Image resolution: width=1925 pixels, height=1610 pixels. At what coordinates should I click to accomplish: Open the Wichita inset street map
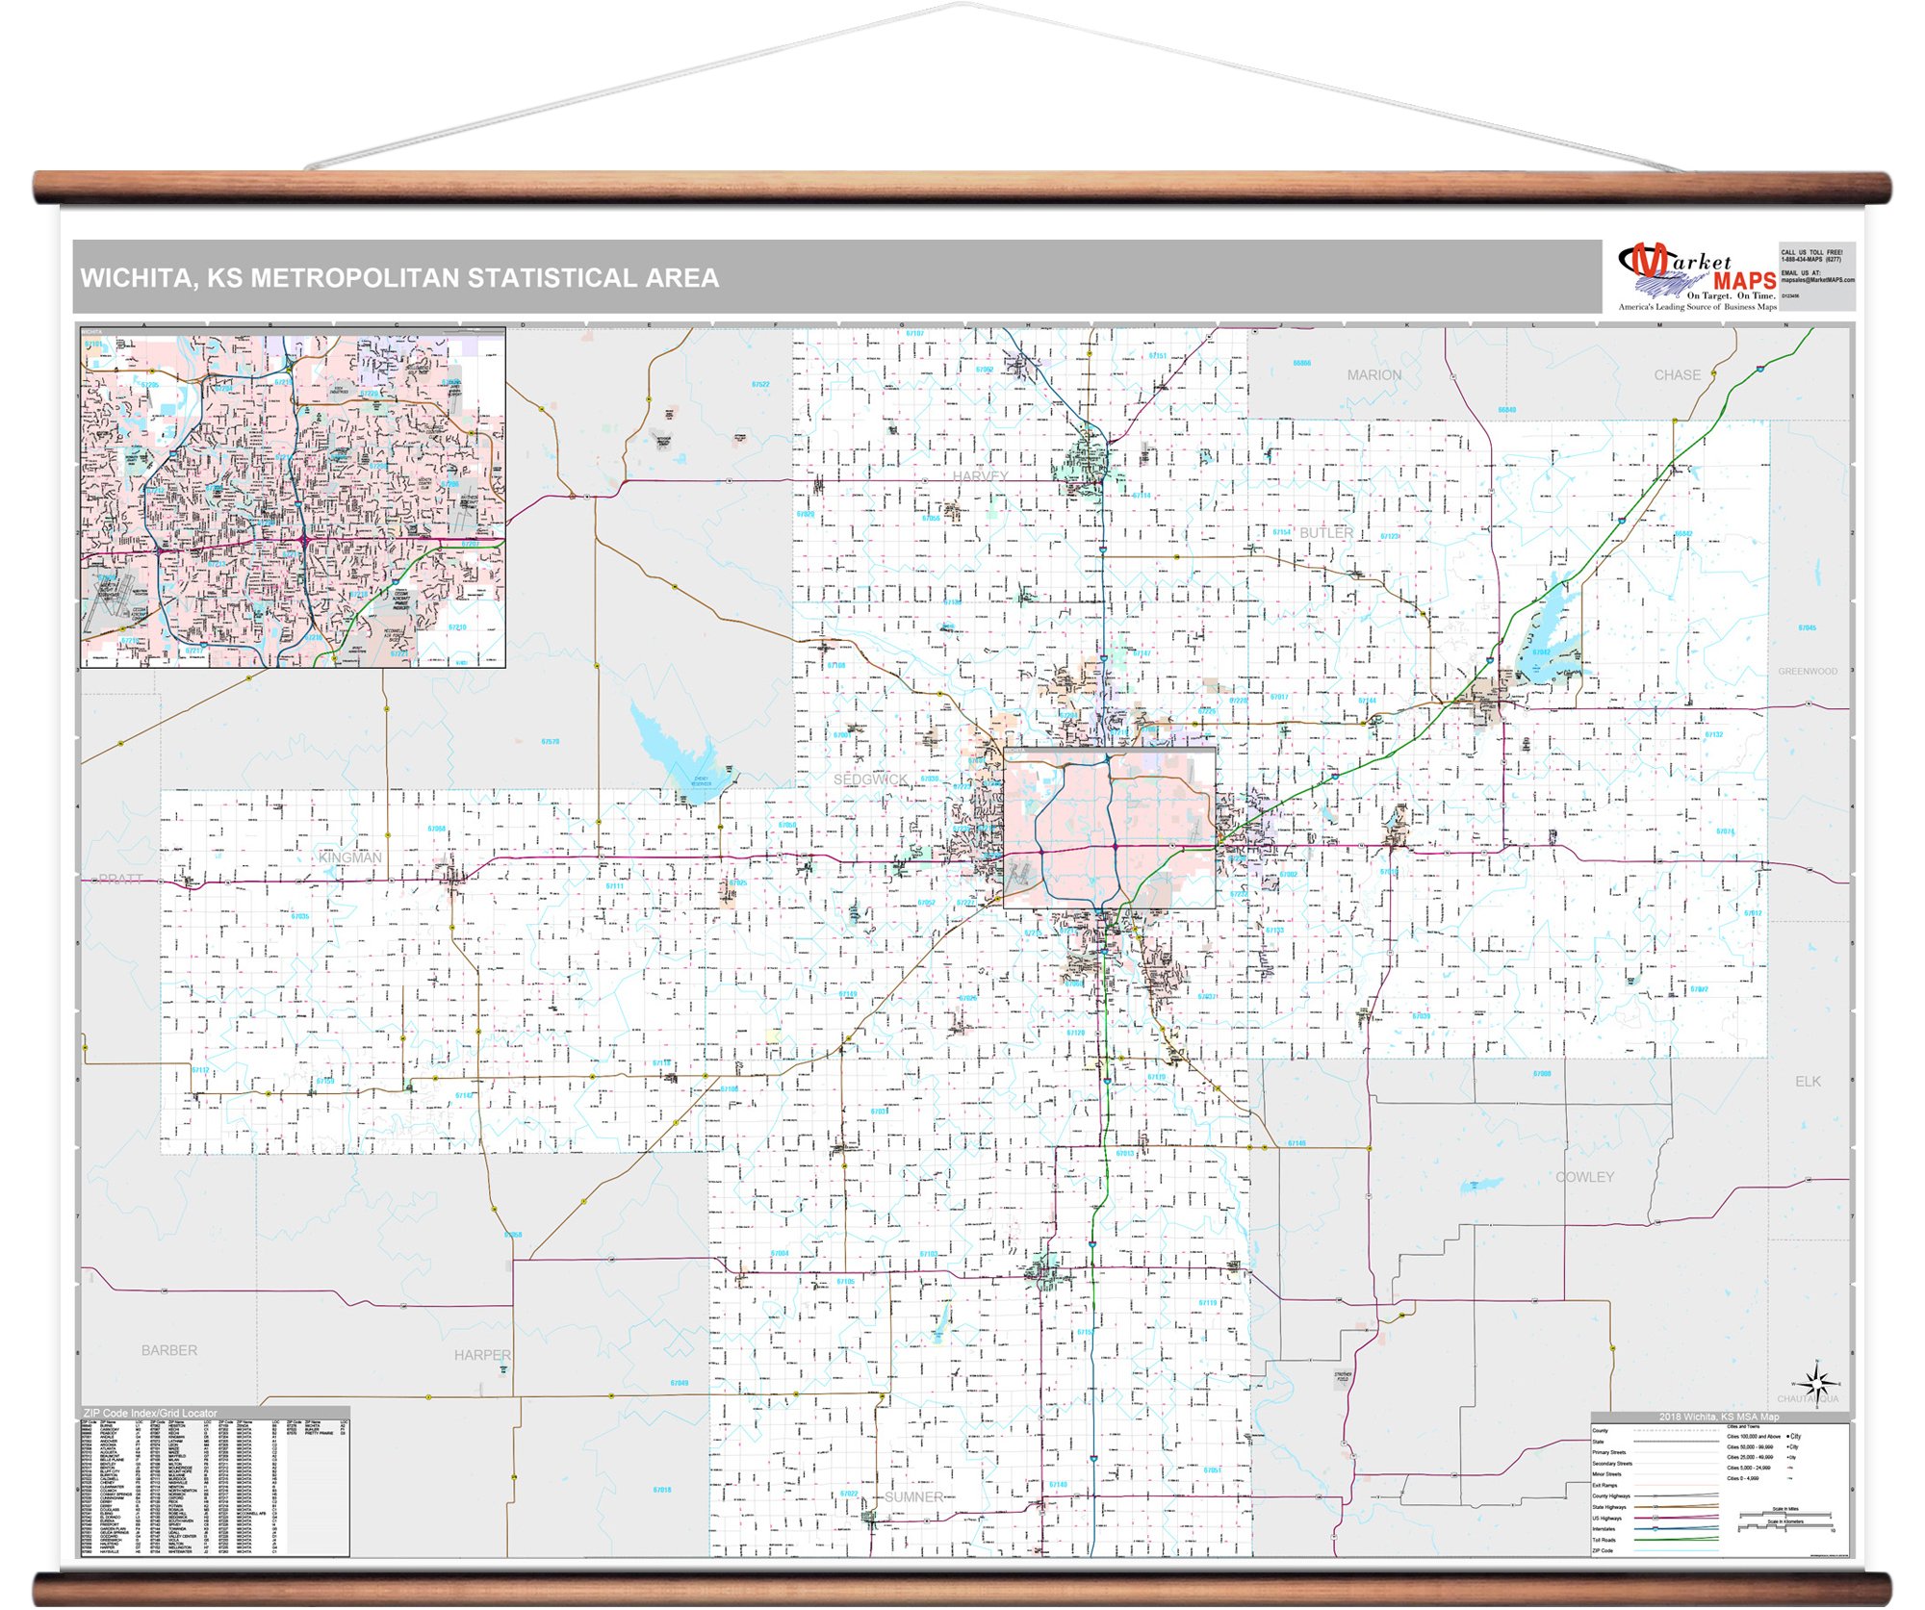(293, 498)
